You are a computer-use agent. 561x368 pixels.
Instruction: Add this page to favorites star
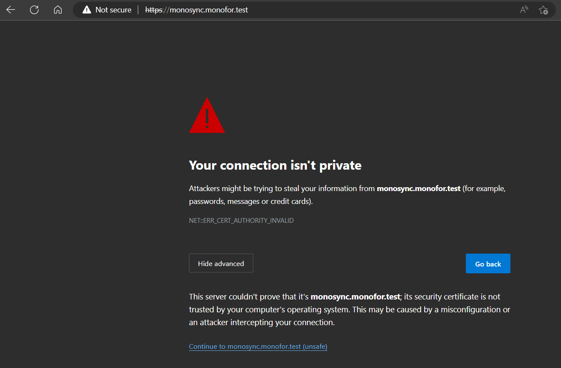[x=543, y=10]
